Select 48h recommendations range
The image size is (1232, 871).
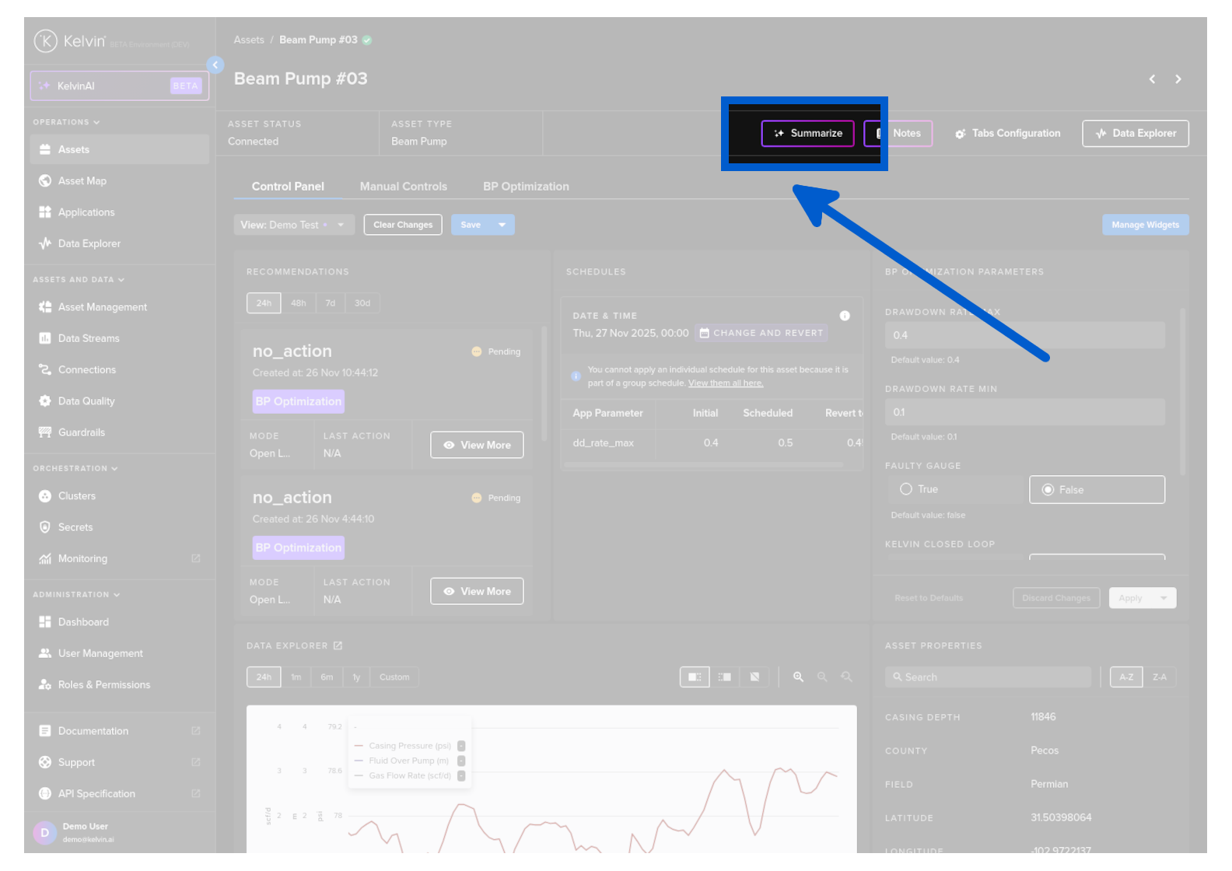click(x=298, y=303)
